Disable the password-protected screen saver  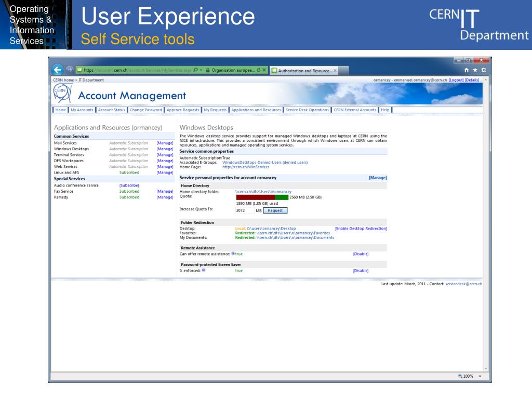361,271
